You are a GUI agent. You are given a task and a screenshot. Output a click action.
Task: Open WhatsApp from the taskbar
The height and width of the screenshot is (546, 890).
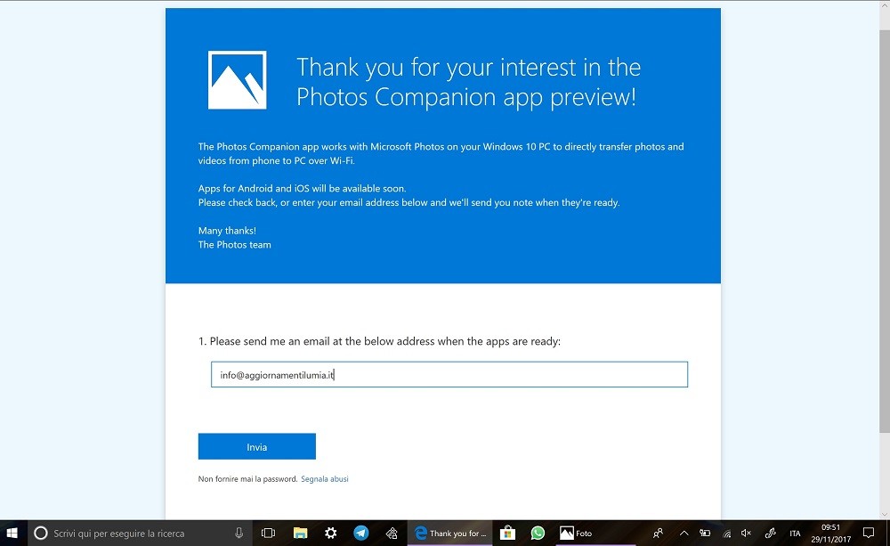538,534
